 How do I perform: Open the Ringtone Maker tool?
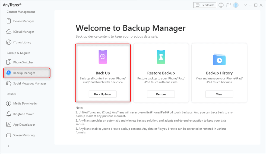point(23,114)
